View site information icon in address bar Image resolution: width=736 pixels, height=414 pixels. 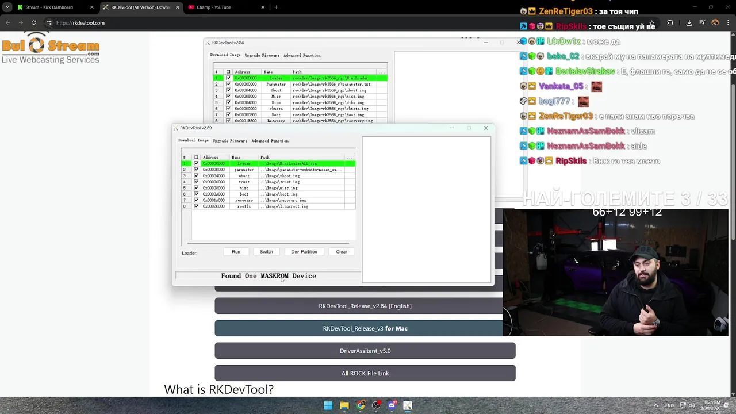49,23
